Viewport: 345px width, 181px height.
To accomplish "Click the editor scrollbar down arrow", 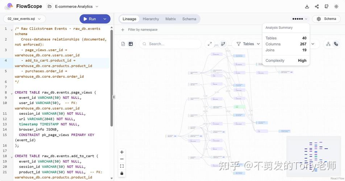I will point(112,178).
